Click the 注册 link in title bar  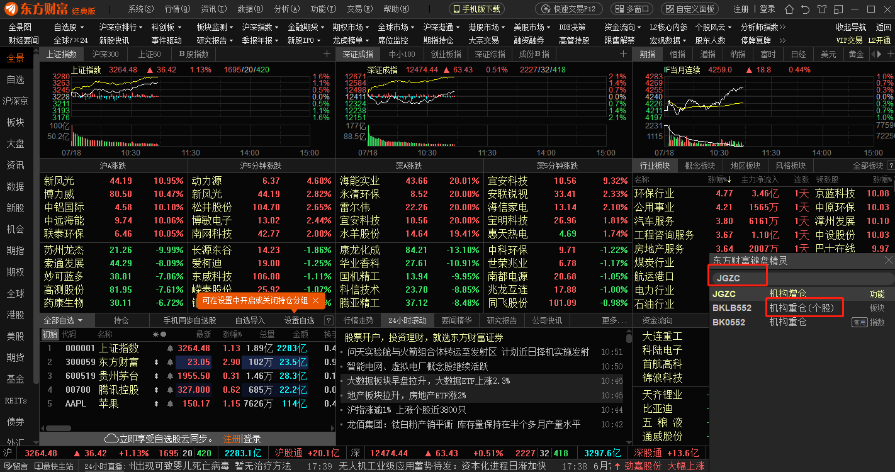(741, 9)
